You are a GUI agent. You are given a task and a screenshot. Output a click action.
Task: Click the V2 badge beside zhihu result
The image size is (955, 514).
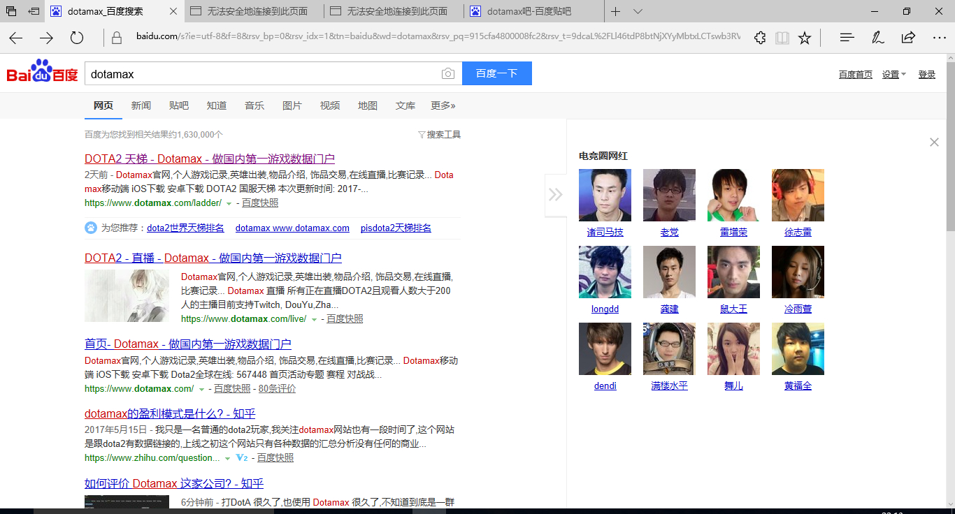[242, 458]
